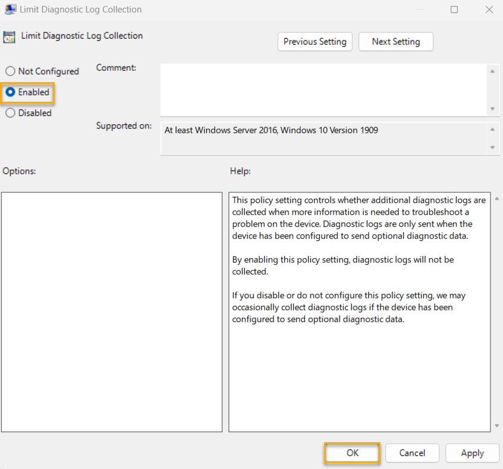Click the Supported on scroll-up arrow

493,128
